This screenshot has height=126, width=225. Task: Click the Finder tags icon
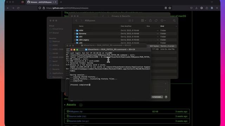click(x=156, y=21)
